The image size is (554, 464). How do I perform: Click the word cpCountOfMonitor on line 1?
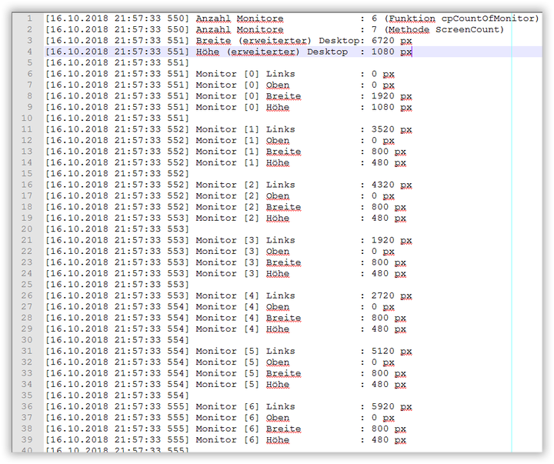[x=490, y=18]
